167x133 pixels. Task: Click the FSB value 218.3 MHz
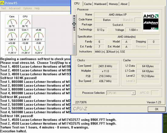pos(105,76)
